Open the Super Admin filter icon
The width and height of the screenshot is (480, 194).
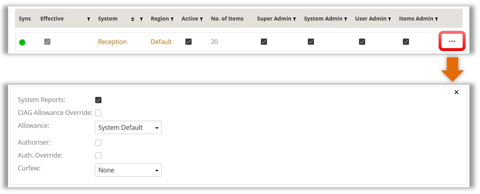[294, 19]
